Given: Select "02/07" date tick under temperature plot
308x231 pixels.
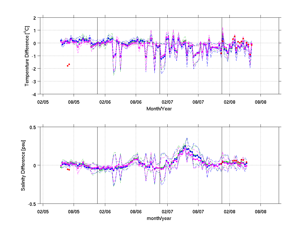Looking at the screenshot, I should [x=167, y=102].
